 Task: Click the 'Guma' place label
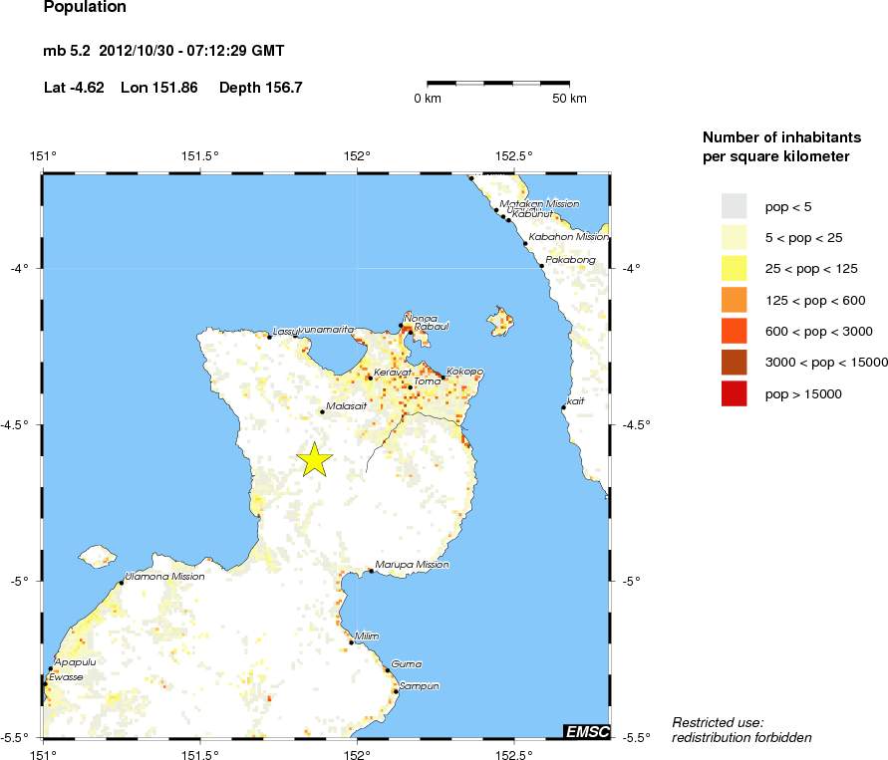point(406,663)
